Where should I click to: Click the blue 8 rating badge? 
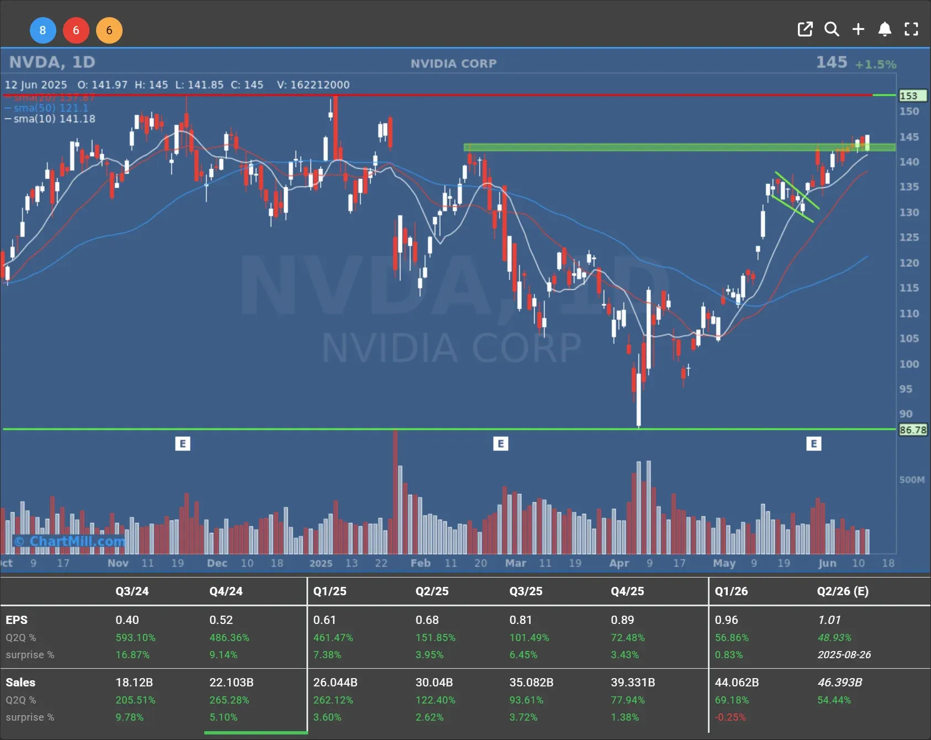click(x=43, y=30)
